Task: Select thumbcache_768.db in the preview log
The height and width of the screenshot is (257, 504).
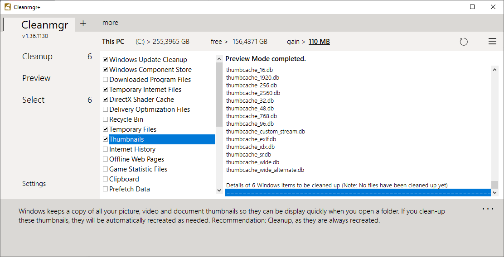Action: [252, 116]
